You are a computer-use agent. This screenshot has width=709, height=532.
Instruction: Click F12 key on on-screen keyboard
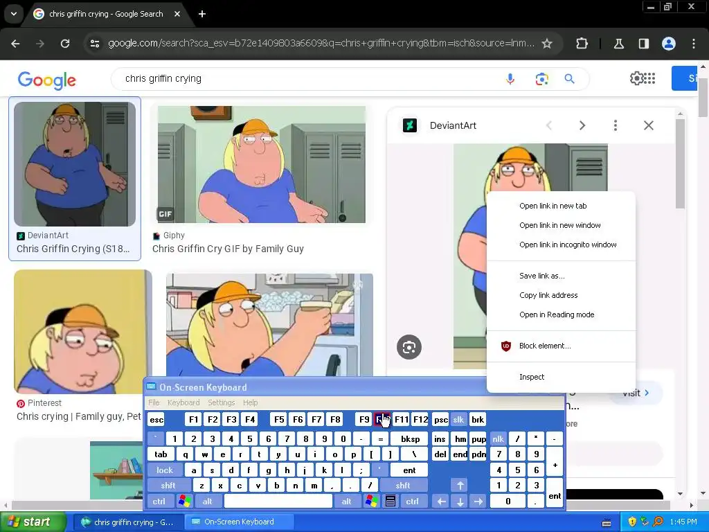click(420, 420)
